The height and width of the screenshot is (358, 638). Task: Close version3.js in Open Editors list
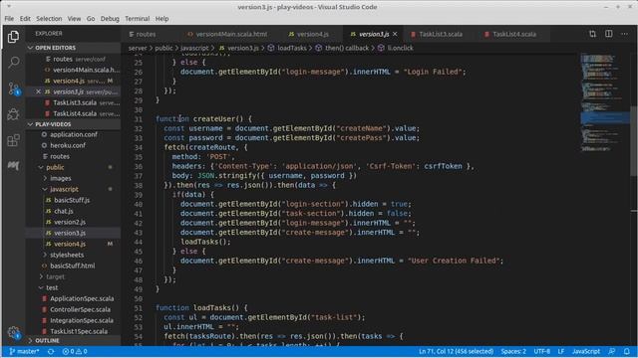[x=38, y=91]
